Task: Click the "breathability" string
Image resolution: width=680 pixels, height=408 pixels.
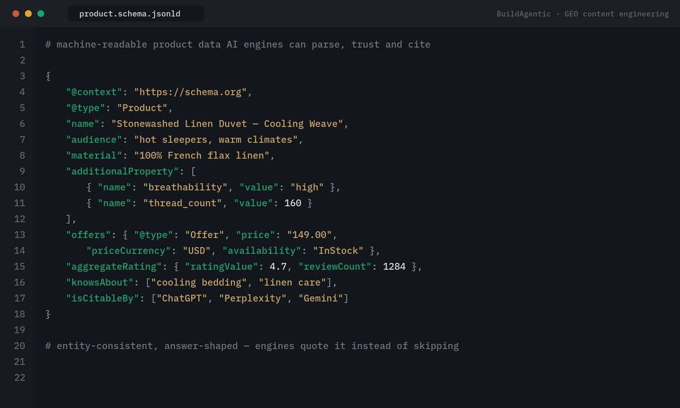Action: point(185,187)
